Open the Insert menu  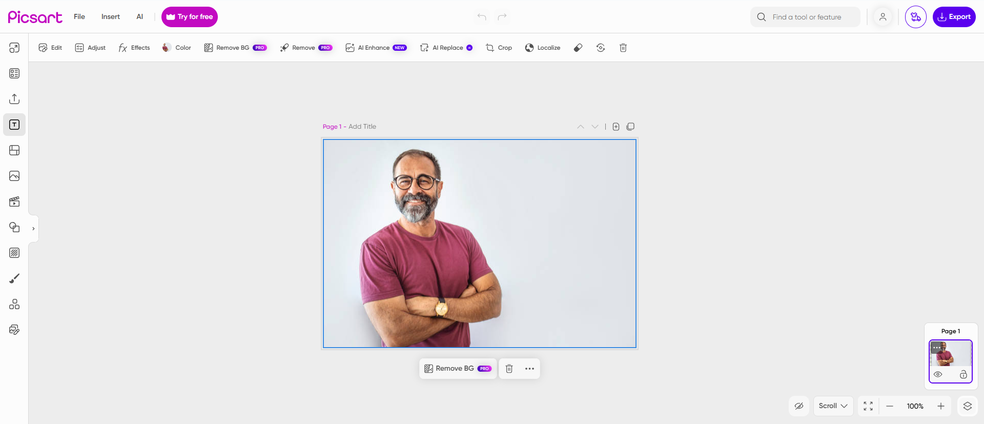tap(111, 17)
